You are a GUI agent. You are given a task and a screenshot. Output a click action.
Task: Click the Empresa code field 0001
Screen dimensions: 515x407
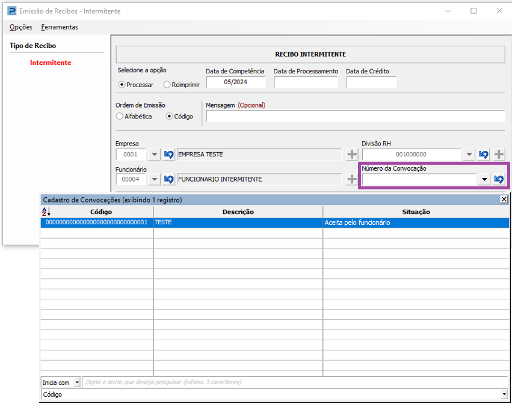[131, 155]
